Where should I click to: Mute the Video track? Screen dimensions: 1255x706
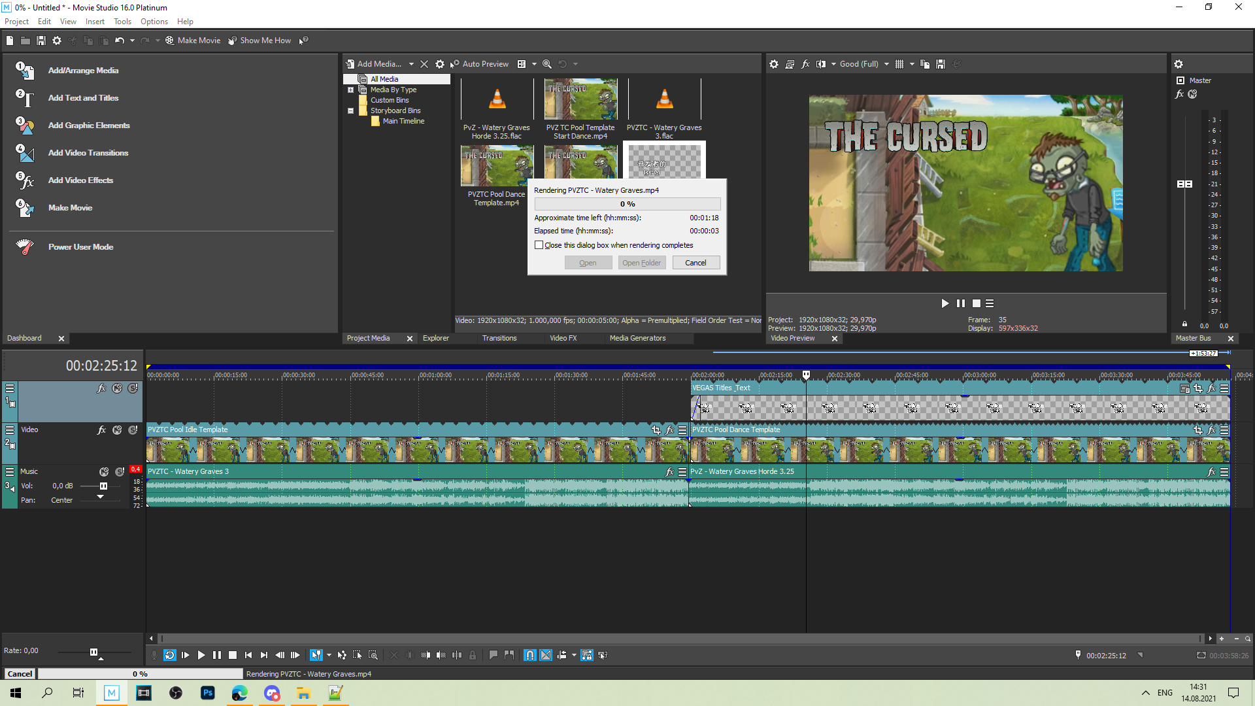[x=117, y=430]
